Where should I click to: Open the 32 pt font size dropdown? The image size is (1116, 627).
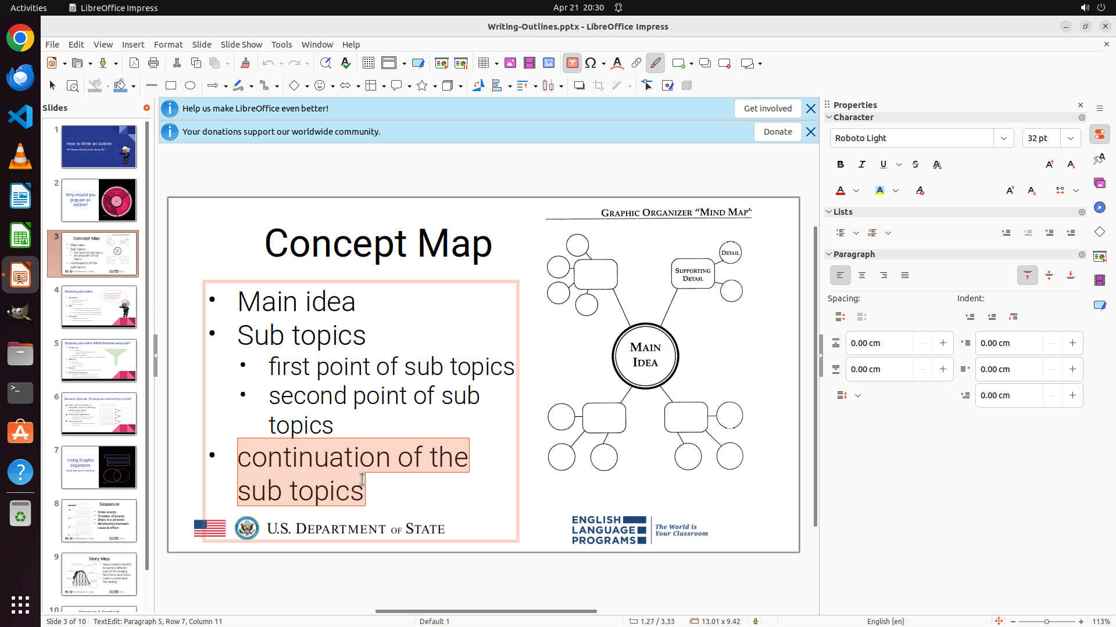[1071, 138]
